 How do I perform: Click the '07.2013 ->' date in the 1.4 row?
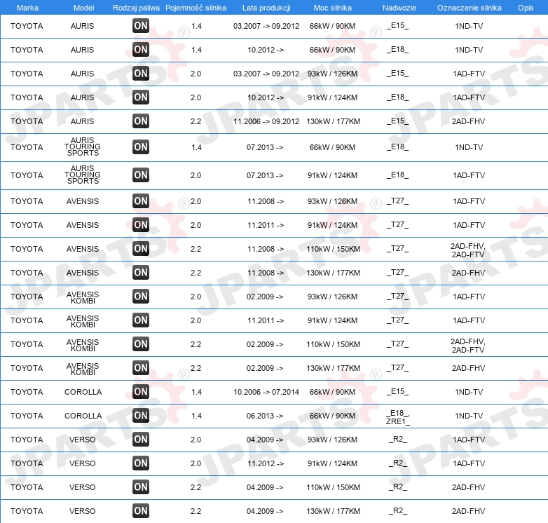point(265,147)
